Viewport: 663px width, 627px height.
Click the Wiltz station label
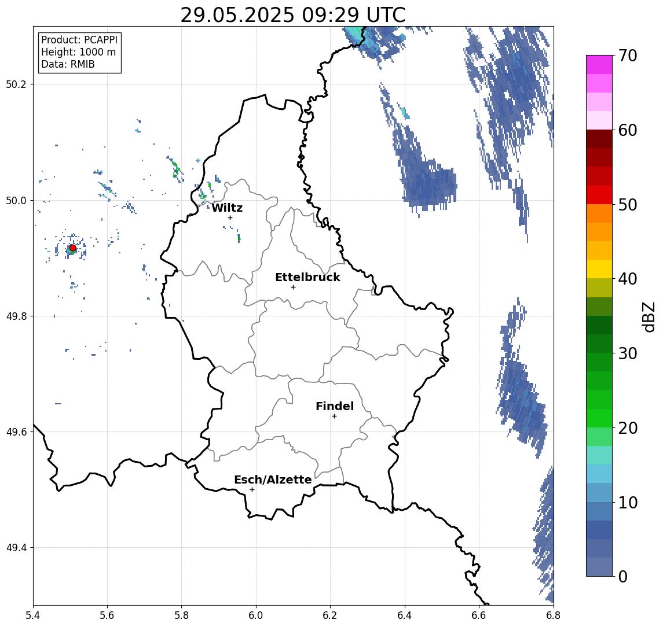point(227,208)
